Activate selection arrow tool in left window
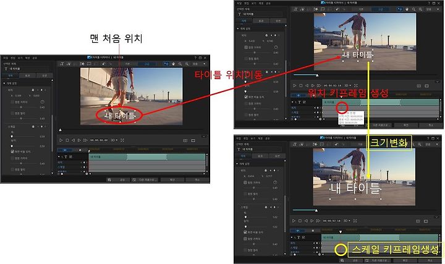This screenshot has width=445, height=264. pos(166,64)
